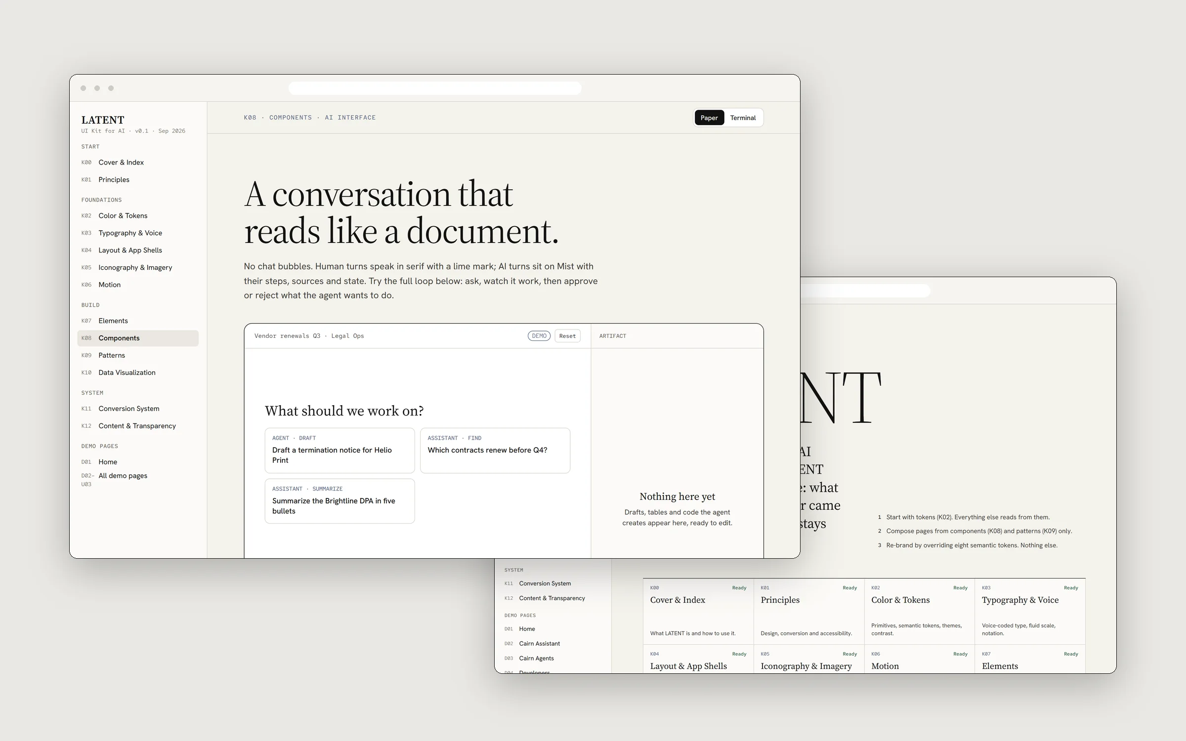The image size is (1186, 741).
Task: Choose Summarize the Brightline DPA suggestion
Action: coord(339,501)
